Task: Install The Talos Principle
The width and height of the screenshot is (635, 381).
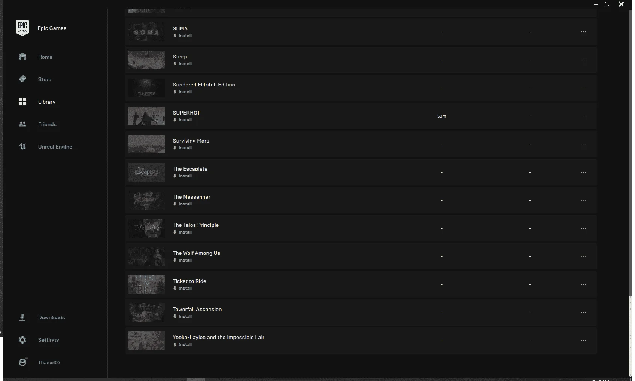Action: [x=182, y=232]
